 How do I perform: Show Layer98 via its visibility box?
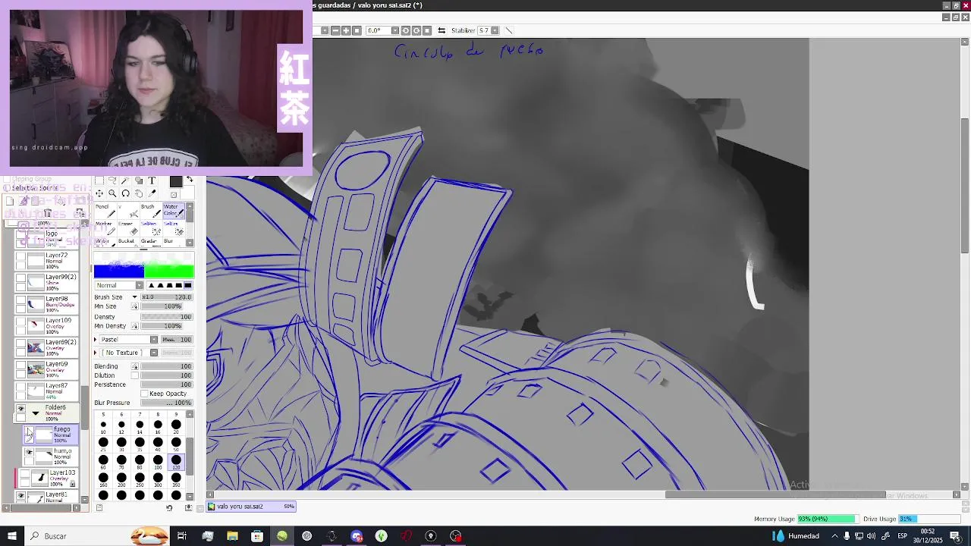tap(20, 300)
